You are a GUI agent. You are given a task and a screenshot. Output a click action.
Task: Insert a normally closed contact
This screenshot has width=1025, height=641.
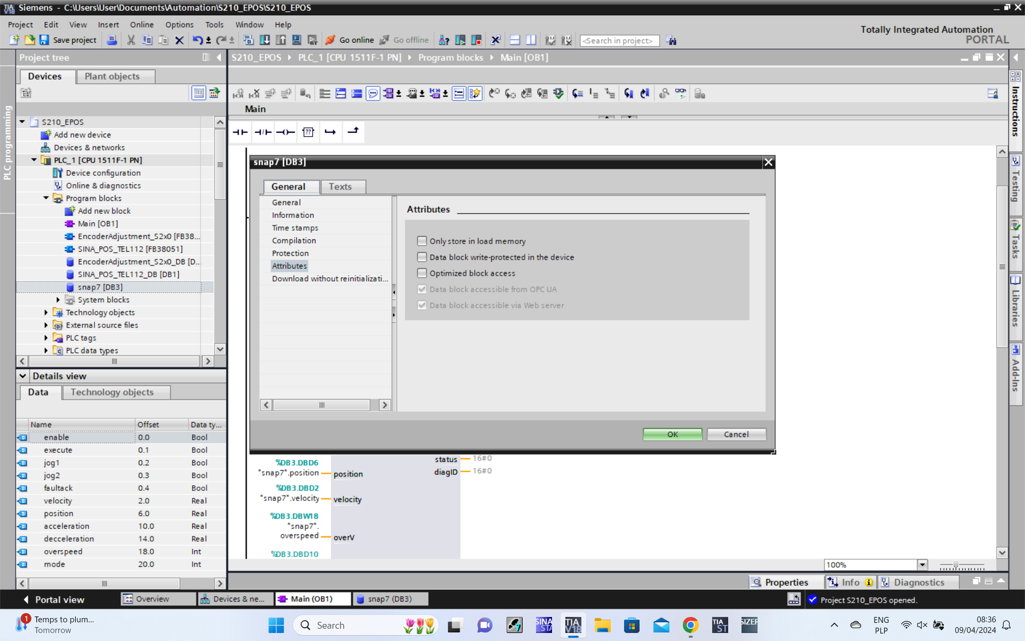[263, 132]
